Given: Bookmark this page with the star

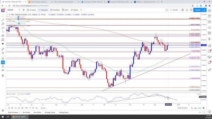Looking at the screenshot, I should [193, 6].
